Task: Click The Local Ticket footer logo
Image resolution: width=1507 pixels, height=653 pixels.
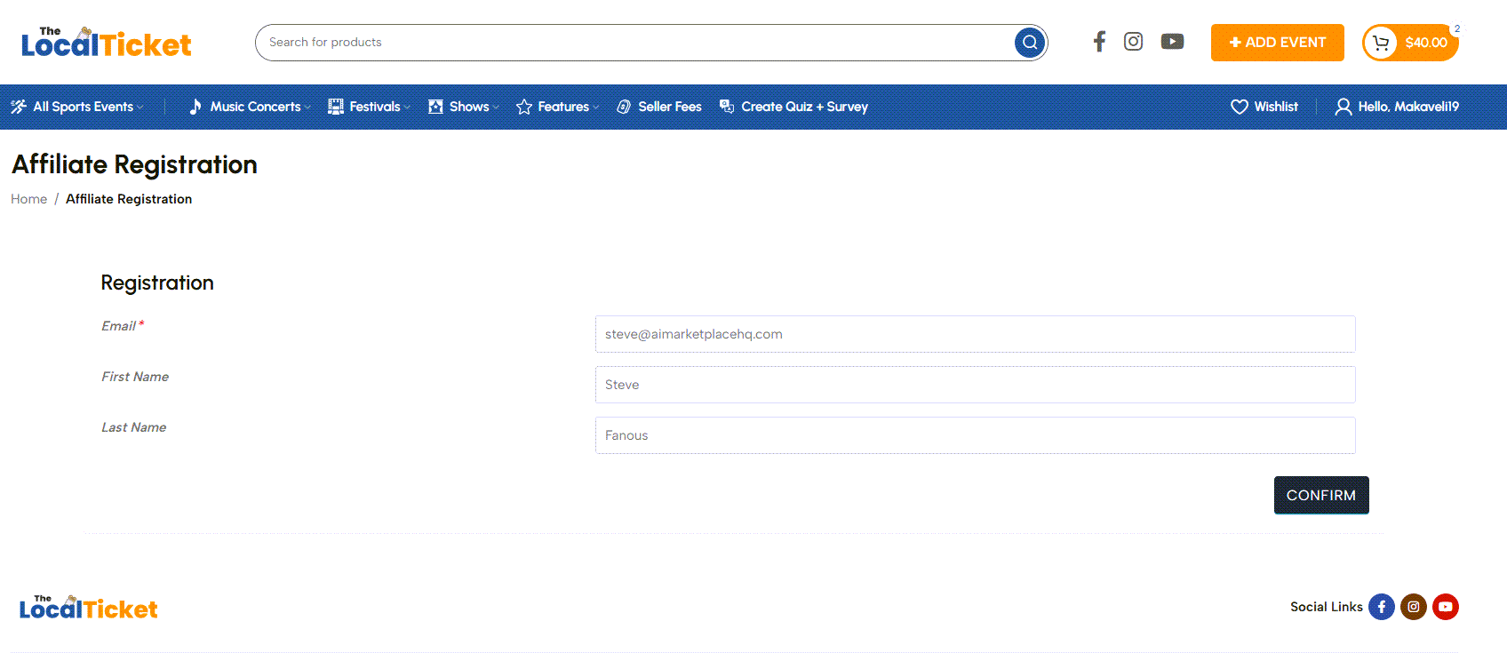Action: point(89,608)
